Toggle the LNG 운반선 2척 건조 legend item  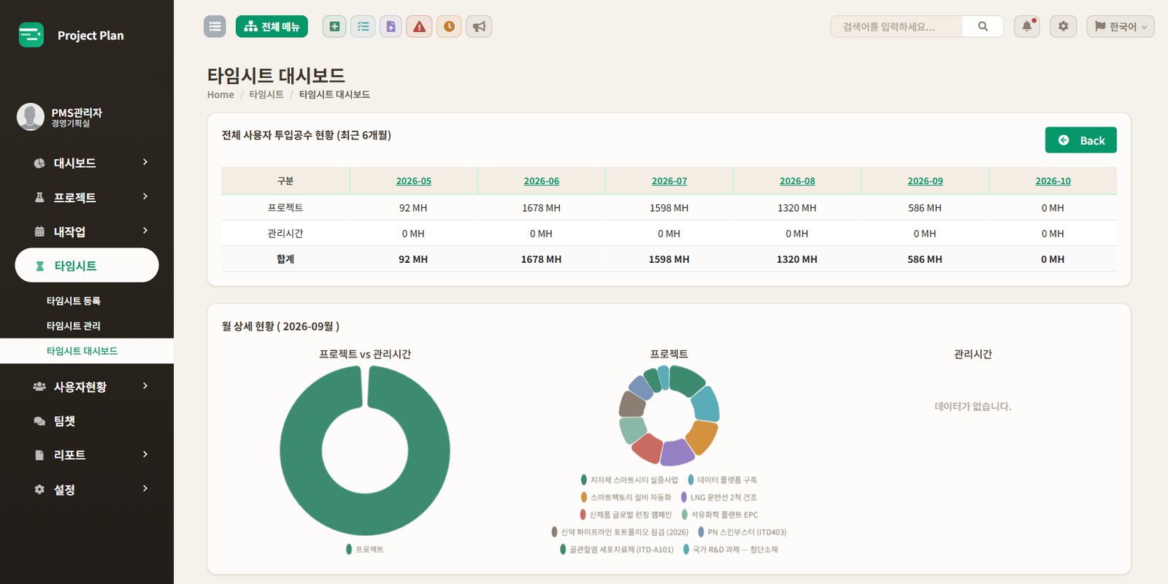pos(718,497)
